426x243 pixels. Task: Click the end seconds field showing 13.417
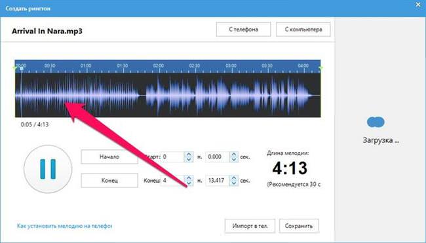pos(218,180)
